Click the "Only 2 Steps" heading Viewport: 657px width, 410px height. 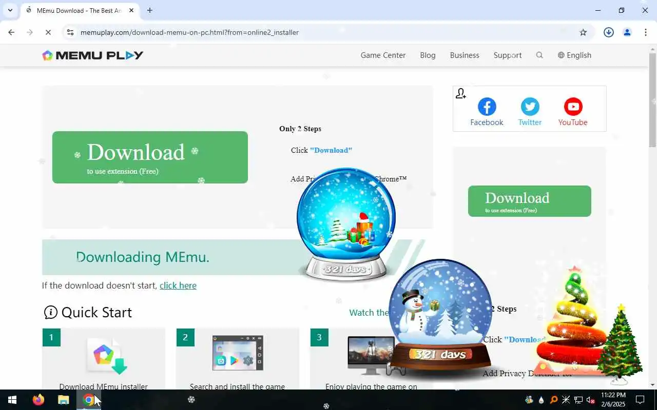tap(300, 129)
